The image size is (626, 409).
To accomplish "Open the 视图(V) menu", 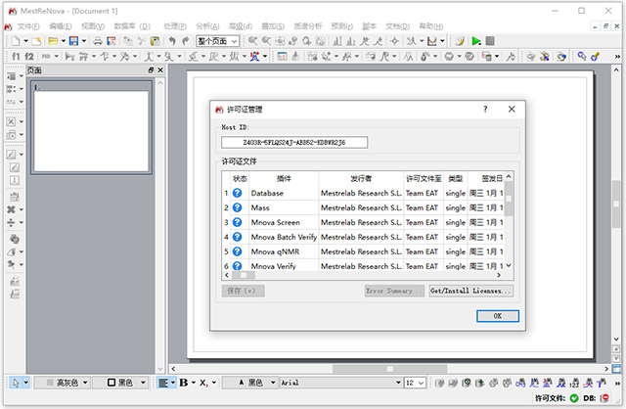I will click(x=93, y=26).
